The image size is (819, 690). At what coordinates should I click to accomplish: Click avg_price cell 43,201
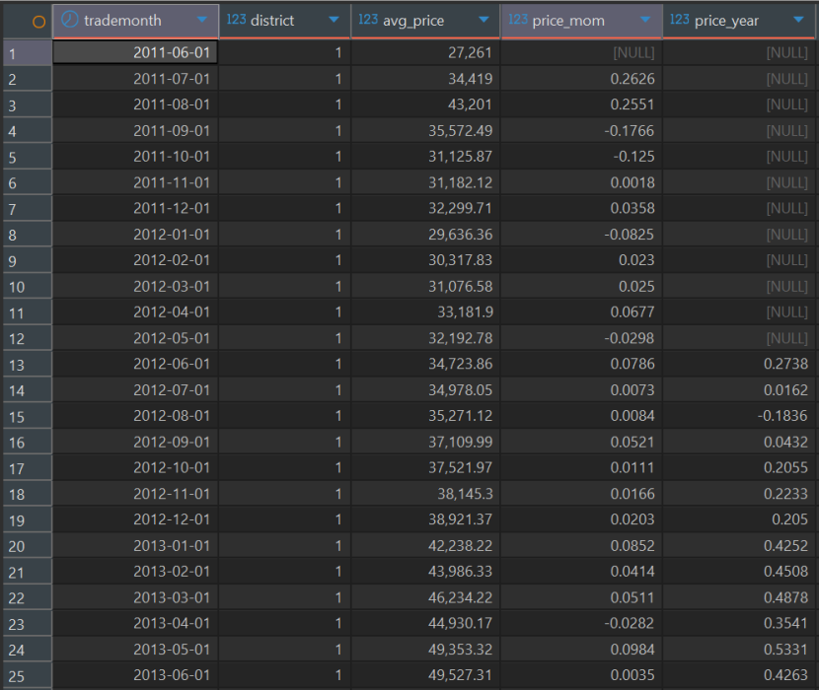[425, 104]
